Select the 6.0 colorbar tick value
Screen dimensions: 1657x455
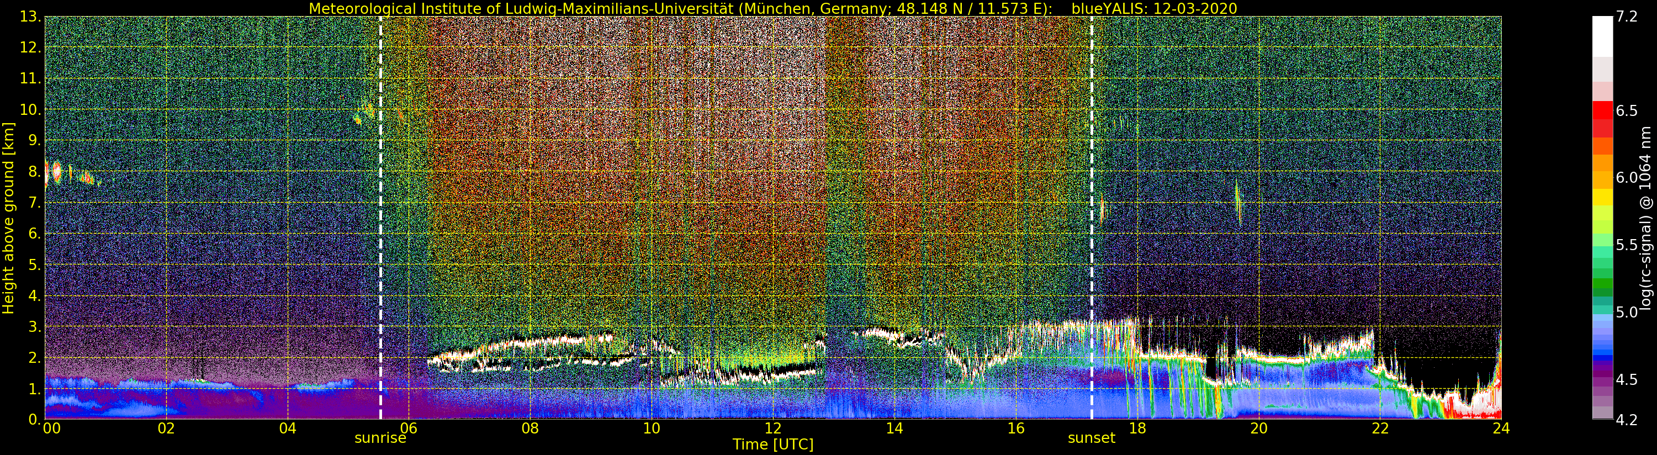(1626, 178)
